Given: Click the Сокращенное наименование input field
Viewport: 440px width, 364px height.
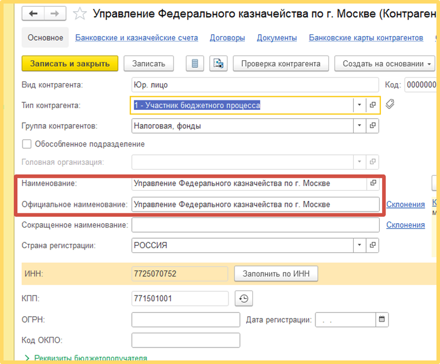Looking at the screenshot, I should pyautogui.click(x=255, y=225).
